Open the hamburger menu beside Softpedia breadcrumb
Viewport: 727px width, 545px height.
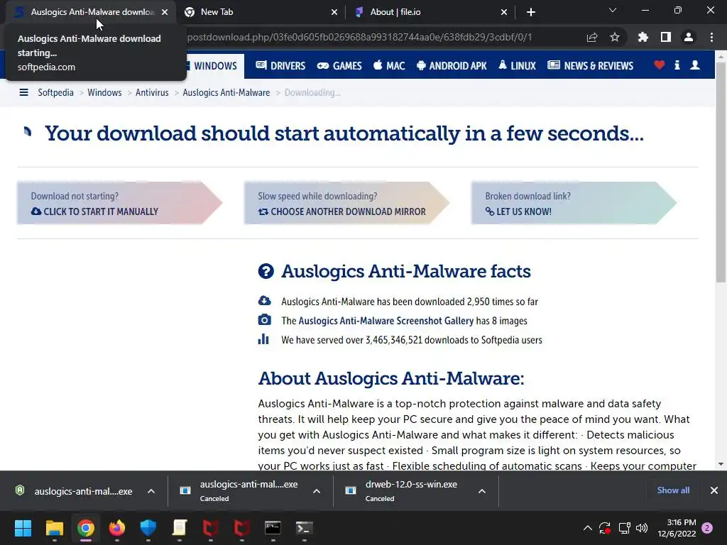(23, 93)
